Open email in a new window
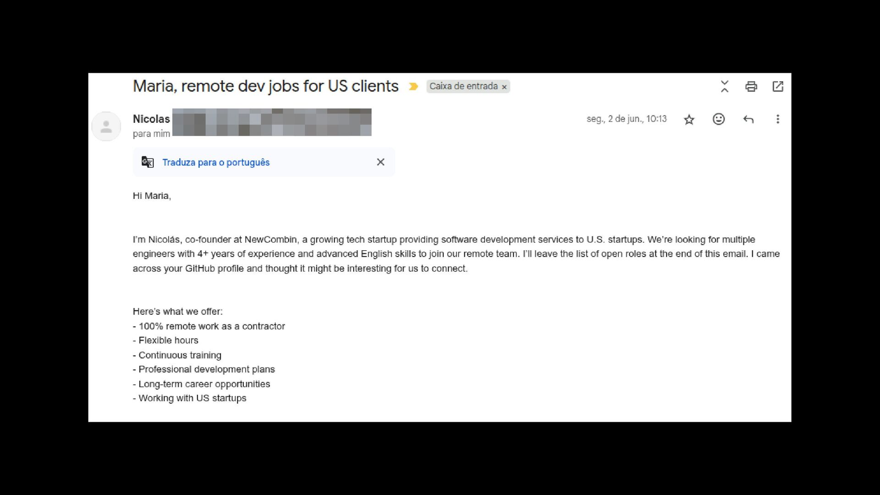Screen dimensions: 880x495 point(778,86)
